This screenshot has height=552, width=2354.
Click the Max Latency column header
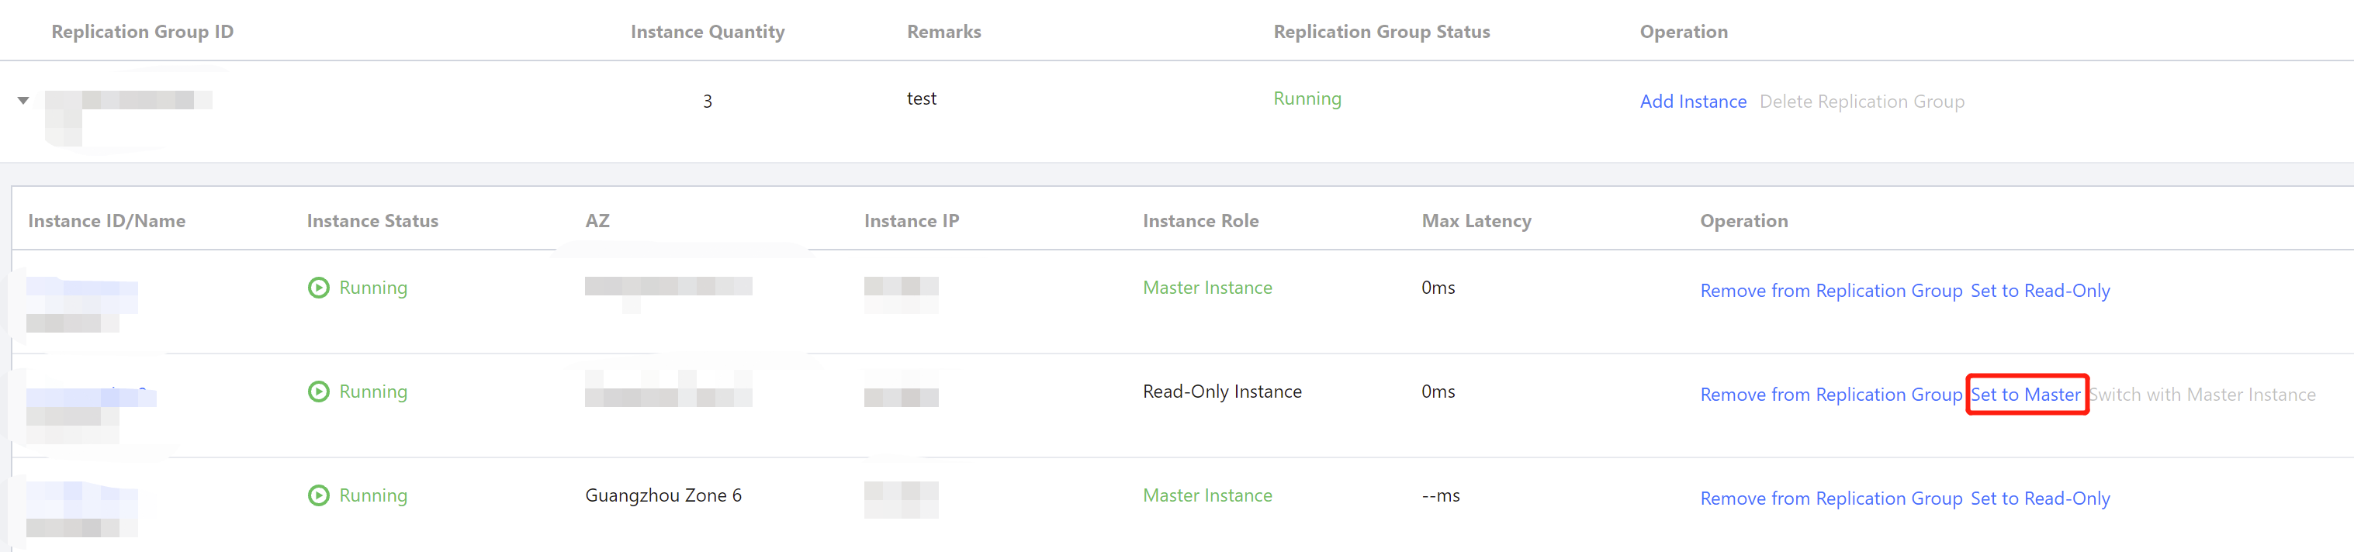pyautogui.click(x=1476, y=221)
